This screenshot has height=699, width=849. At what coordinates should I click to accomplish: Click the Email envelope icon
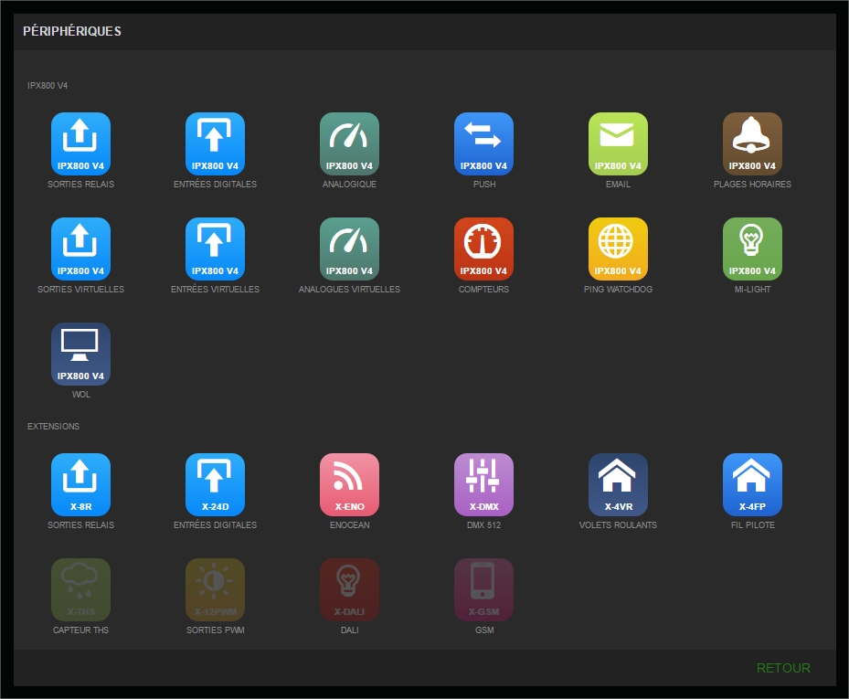coord(618,143)
